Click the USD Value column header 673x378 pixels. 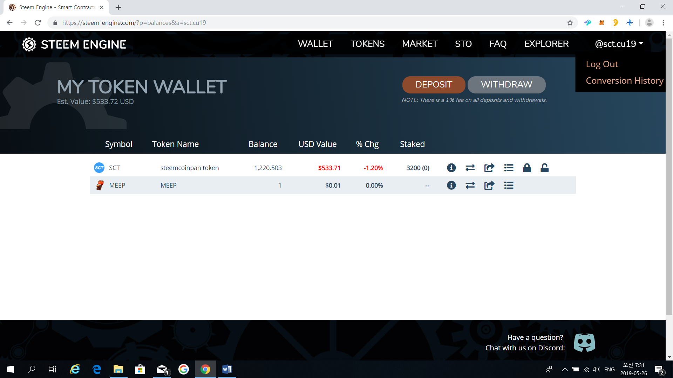[x=317, y=144]
